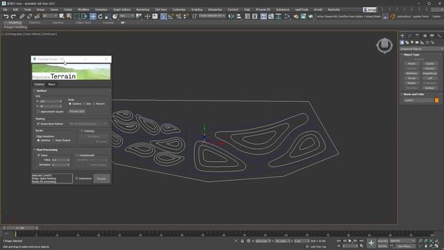Open the reference coordinate system dropdown
The image size is (444, 250).
(126, 16)
